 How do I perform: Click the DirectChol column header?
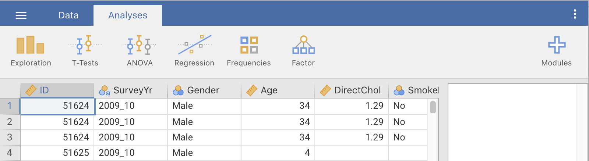(x=352, y=90)
